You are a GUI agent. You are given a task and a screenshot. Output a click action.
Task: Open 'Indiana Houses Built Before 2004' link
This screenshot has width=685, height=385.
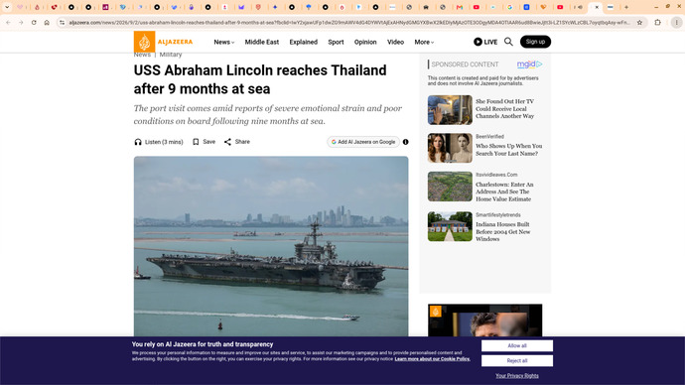point(502,232)
